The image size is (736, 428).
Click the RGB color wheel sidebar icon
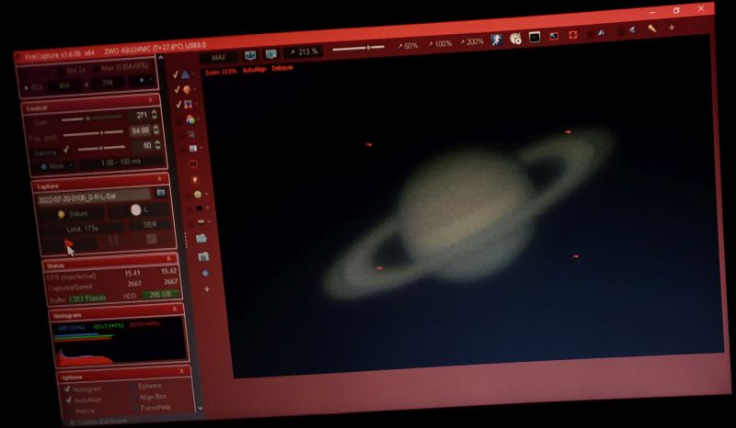190,119
